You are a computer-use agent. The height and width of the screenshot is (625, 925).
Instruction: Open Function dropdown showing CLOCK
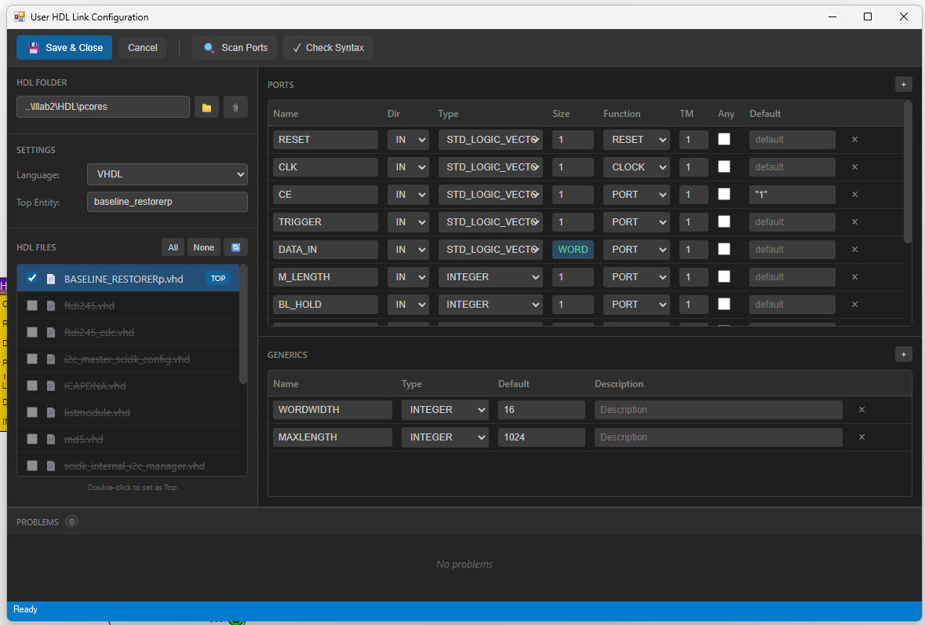pyautogui.click(x=636, y=167)
